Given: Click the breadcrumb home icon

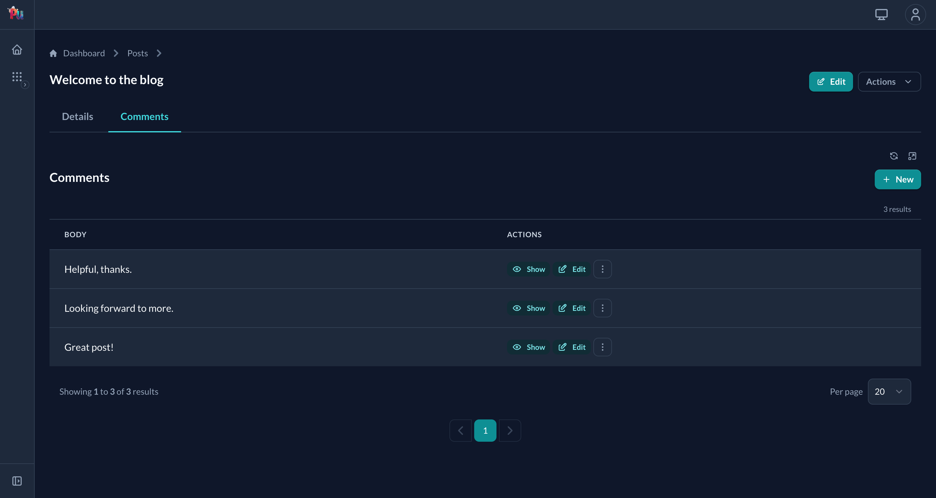Looking at the screenshot, I should [54, 54].
